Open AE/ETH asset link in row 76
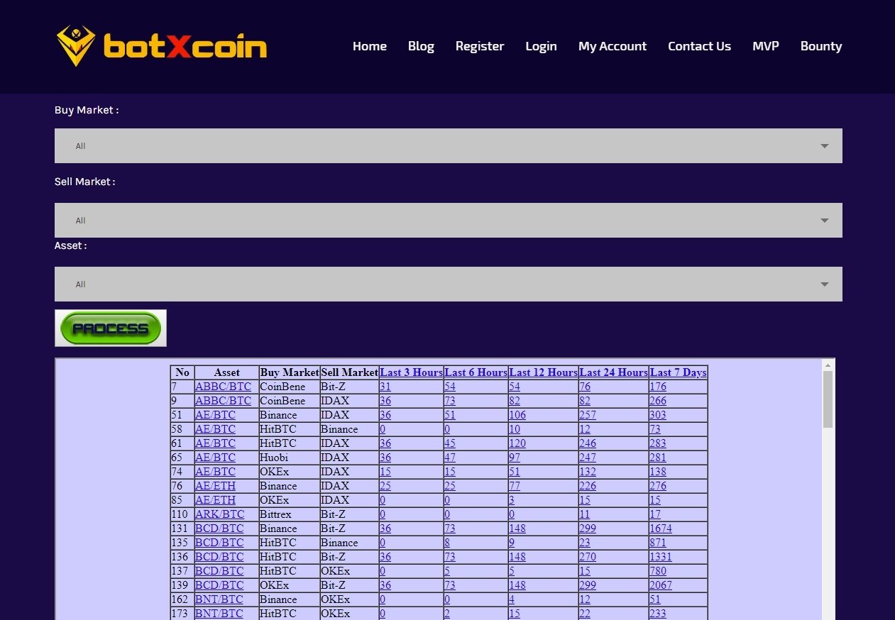 tap(215, 486)
